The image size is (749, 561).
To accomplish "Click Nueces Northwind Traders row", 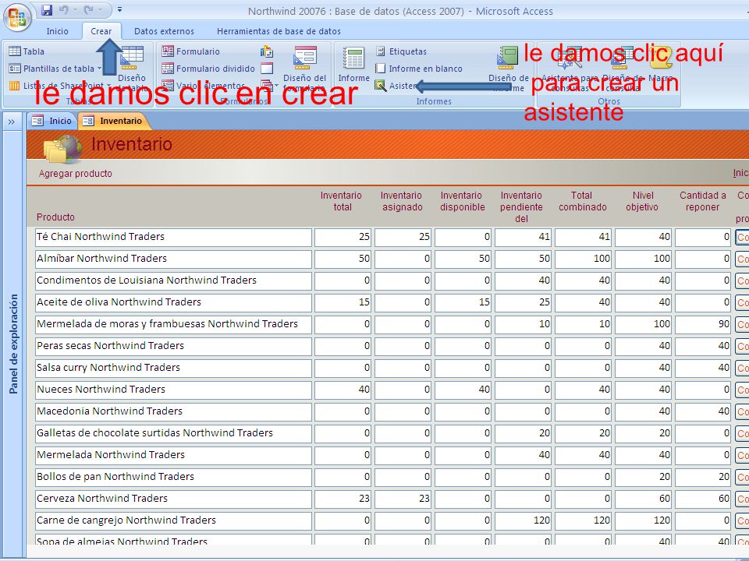I will 173,390.
